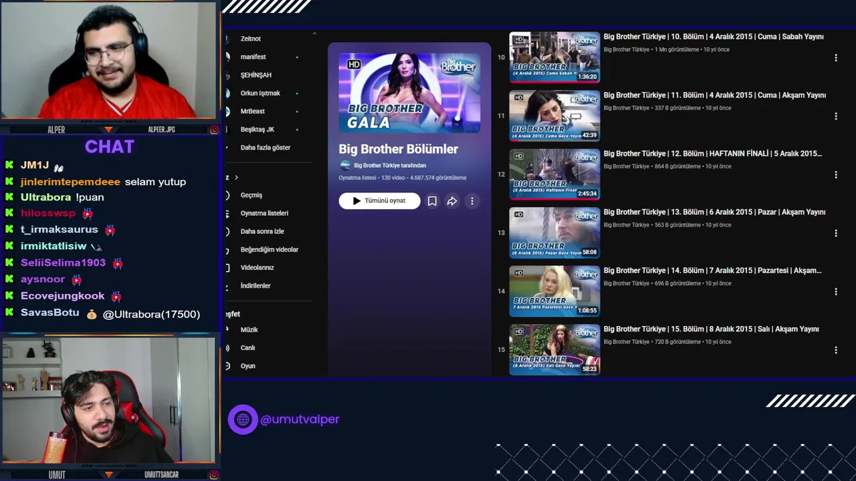
Task: Click chat username Ecovejungkook
Action: (62, 296)
